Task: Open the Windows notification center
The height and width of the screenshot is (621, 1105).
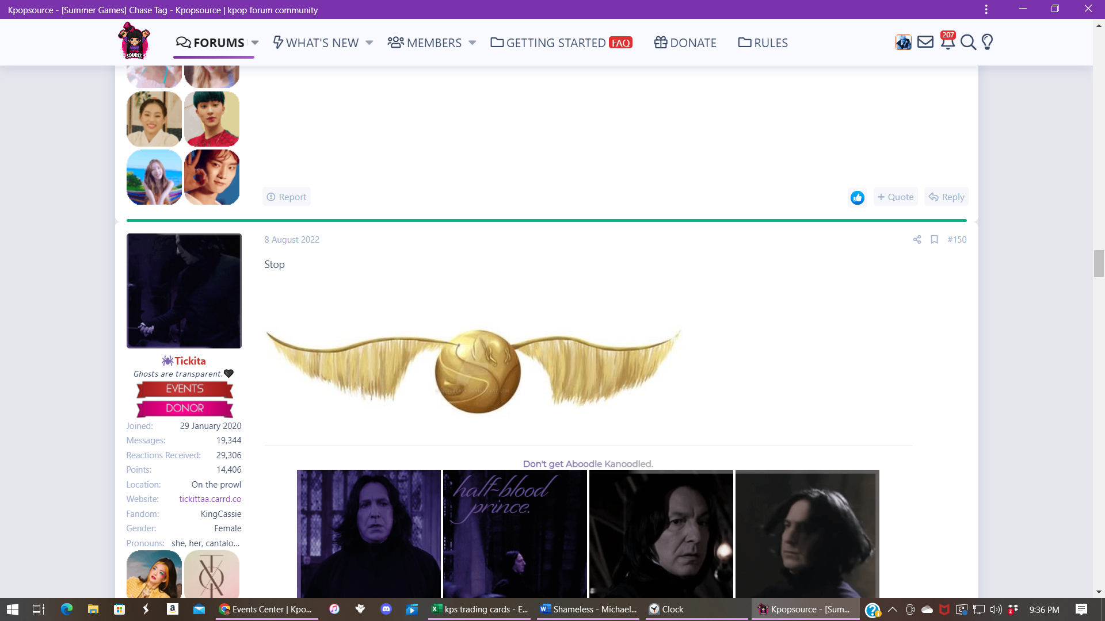Action: tap(1081, 609)
